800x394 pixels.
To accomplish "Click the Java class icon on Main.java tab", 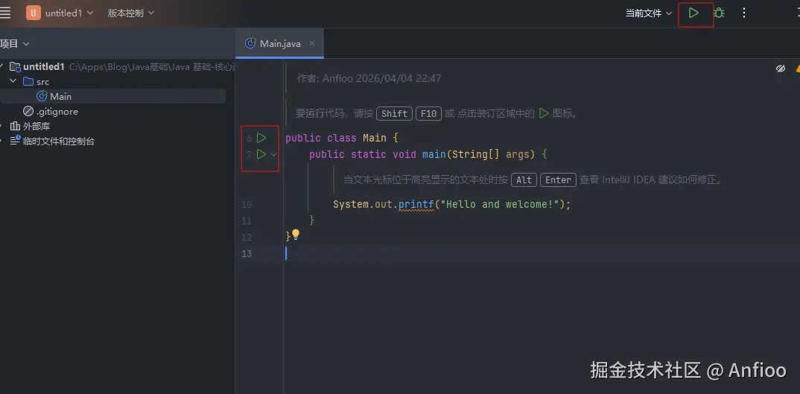I will pos(250,43).
